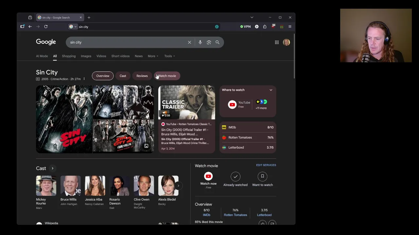The width and height of the screenshot is (419, 235).
Task: Open the browser hamburger menu
Action: (x=290, y=27)
